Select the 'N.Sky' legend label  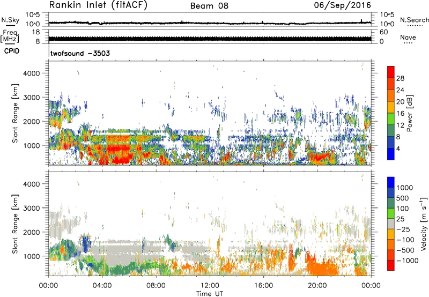(10, 20)
